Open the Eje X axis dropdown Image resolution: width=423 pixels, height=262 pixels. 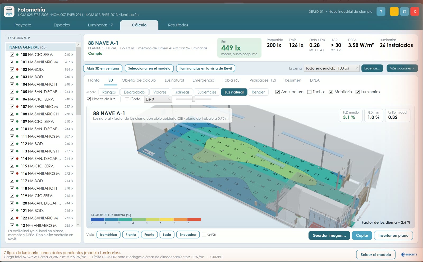tap(158, 99)
